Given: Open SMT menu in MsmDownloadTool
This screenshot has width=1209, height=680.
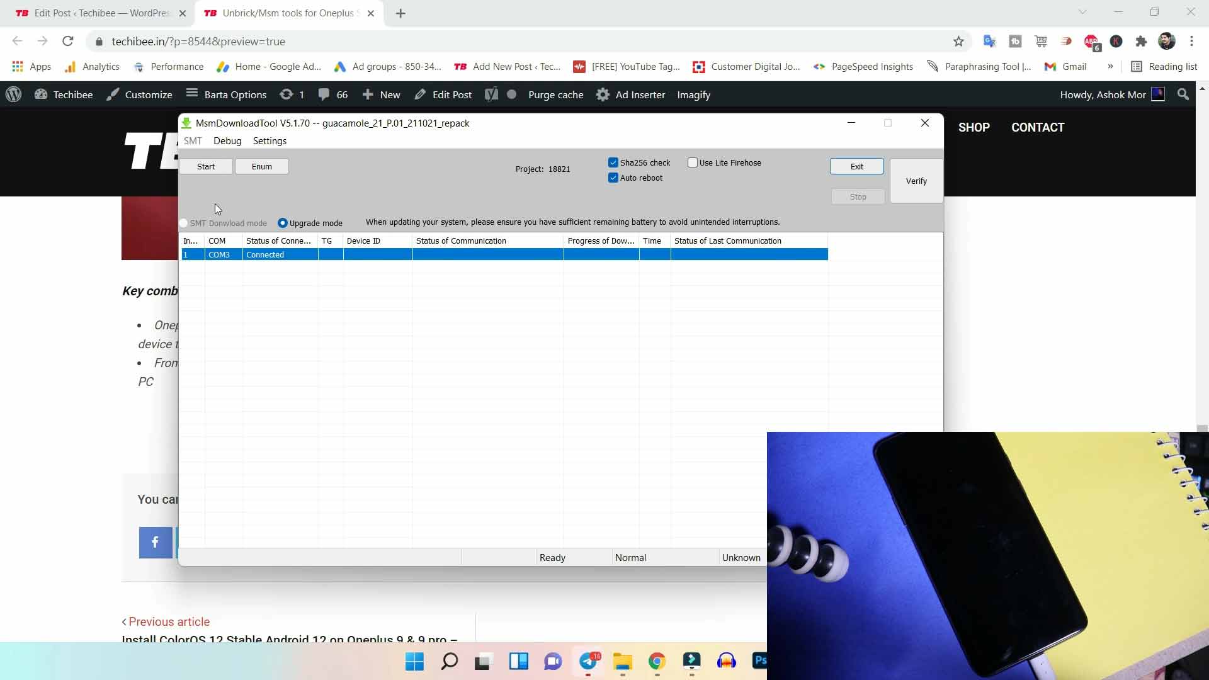Looking at the screenshot, I should 193,141.
